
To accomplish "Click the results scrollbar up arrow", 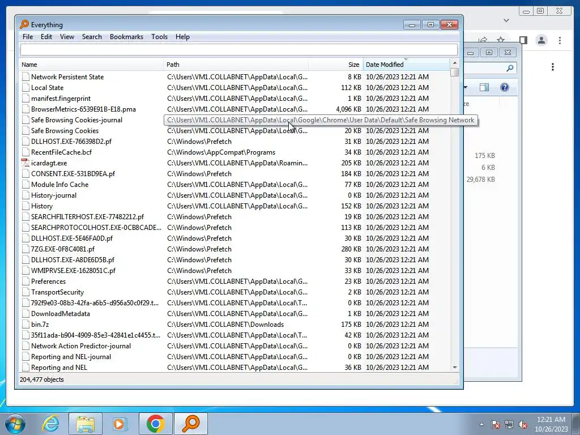I will (x=455, y=63).
